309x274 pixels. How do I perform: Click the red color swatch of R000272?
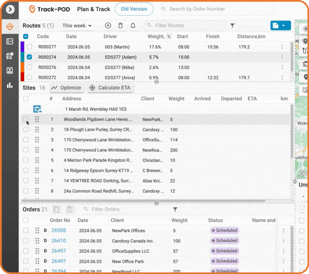click(22, 77)
